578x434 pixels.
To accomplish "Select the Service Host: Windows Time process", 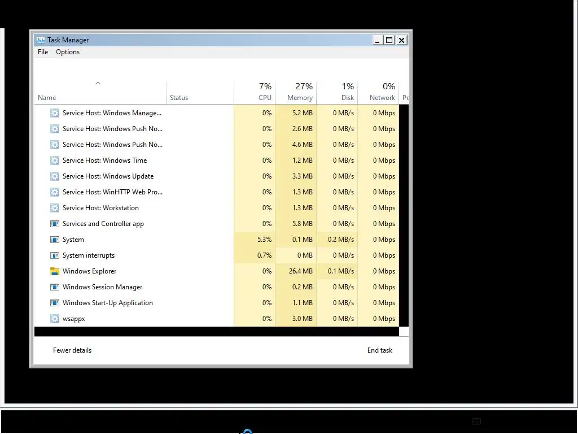I will tap(104, 160).
